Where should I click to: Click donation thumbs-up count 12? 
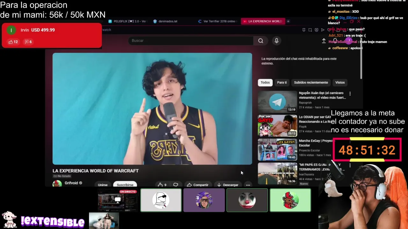[13, 42]
